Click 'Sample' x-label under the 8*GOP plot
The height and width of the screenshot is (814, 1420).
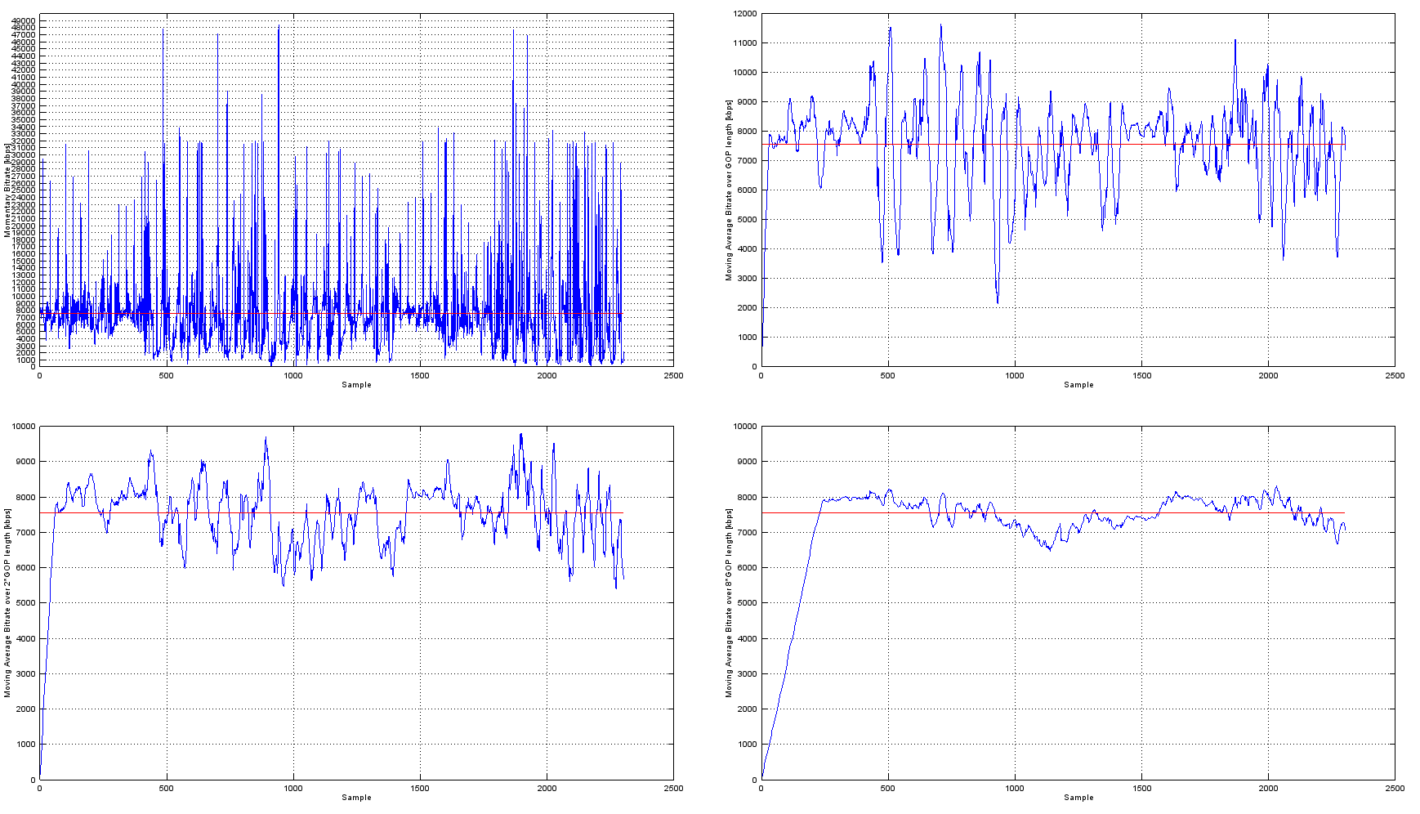[1078, 798]
